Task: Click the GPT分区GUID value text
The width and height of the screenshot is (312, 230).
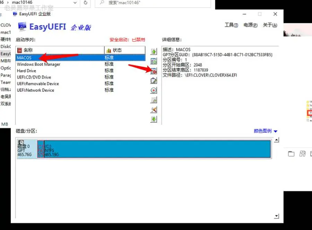Action: 232,55
